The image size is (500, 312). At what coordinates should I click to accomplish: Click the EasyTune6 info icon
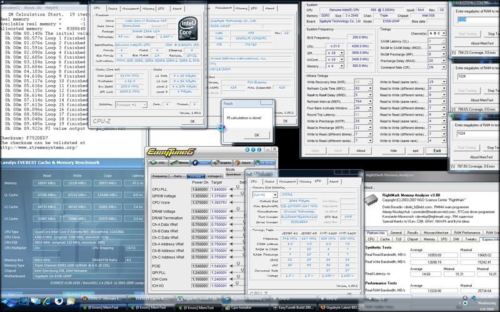(259, 150)
